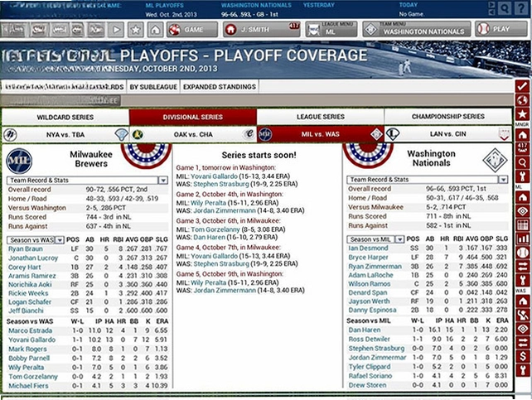Image resolution: width=532 pixels, height=400 pixels.
Task: Open the ML diamond icon in sidebar
Action: coord(523,211)
